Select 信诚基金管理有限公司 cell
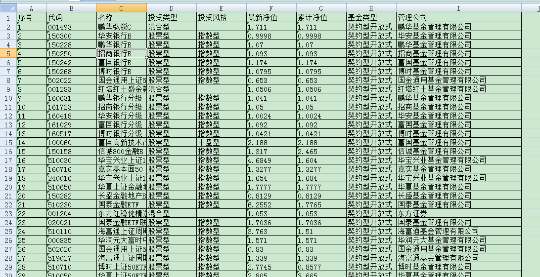 coord(459,151)
